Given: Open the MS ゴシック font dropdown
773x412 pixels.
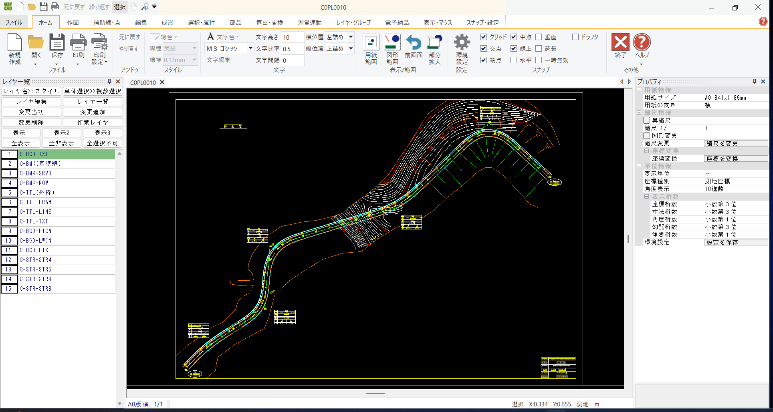Looking at the screenshot, I should 250,48.
